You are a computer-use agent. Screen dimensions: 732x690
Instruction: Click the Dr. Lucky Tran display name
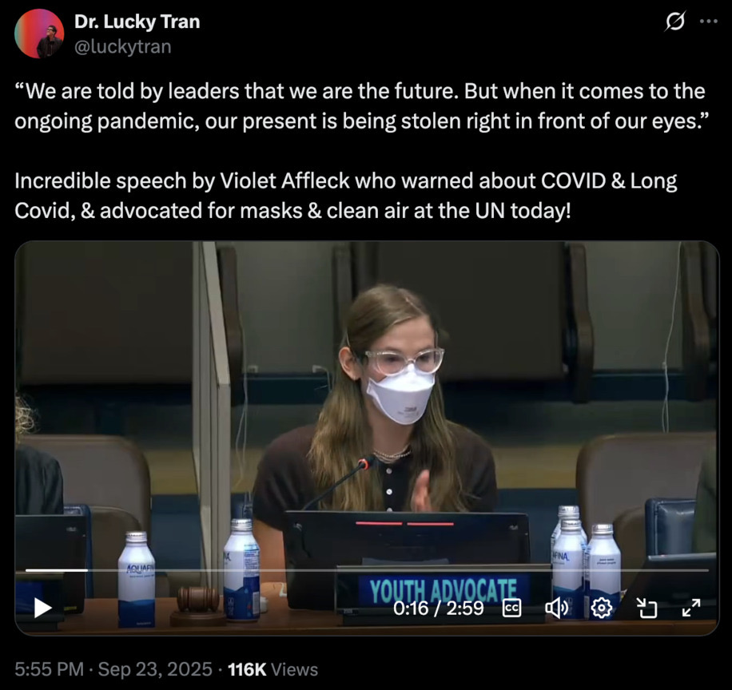137,22
